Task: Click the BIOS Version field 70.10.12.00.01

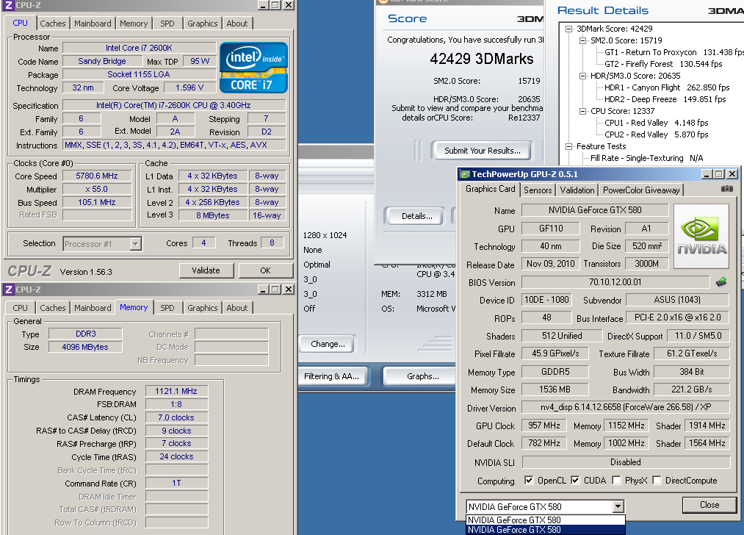Action: [x=615, y=282]
